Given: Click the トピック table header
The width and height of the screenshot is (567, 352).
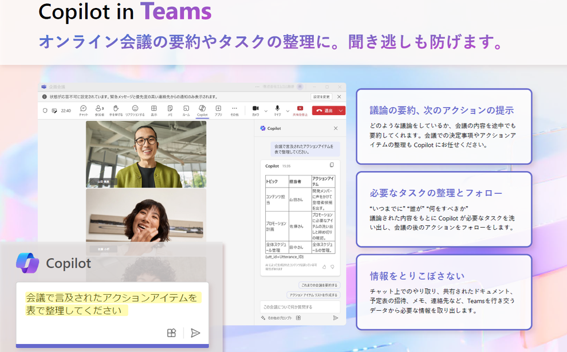Looking at the screenshot, I should [x=277, y=181].
